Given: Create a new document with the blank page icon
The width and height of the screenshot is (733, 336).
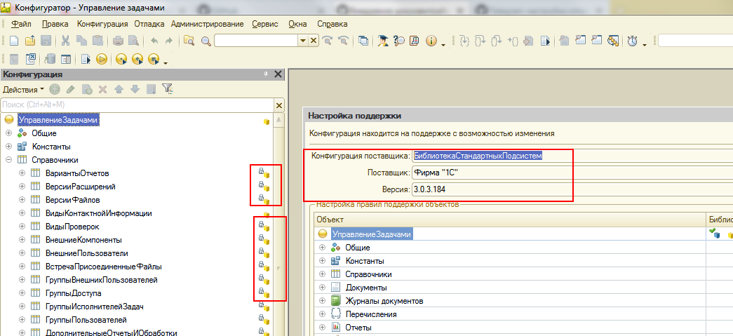Looking at the screenshot, I should click(x=14, y=41).
